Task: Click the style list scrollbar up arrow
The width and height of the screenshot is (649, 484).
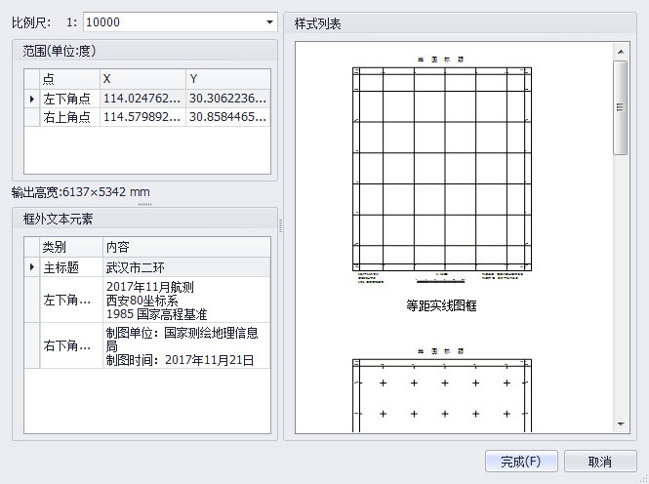Action: [x=620, y=50]
